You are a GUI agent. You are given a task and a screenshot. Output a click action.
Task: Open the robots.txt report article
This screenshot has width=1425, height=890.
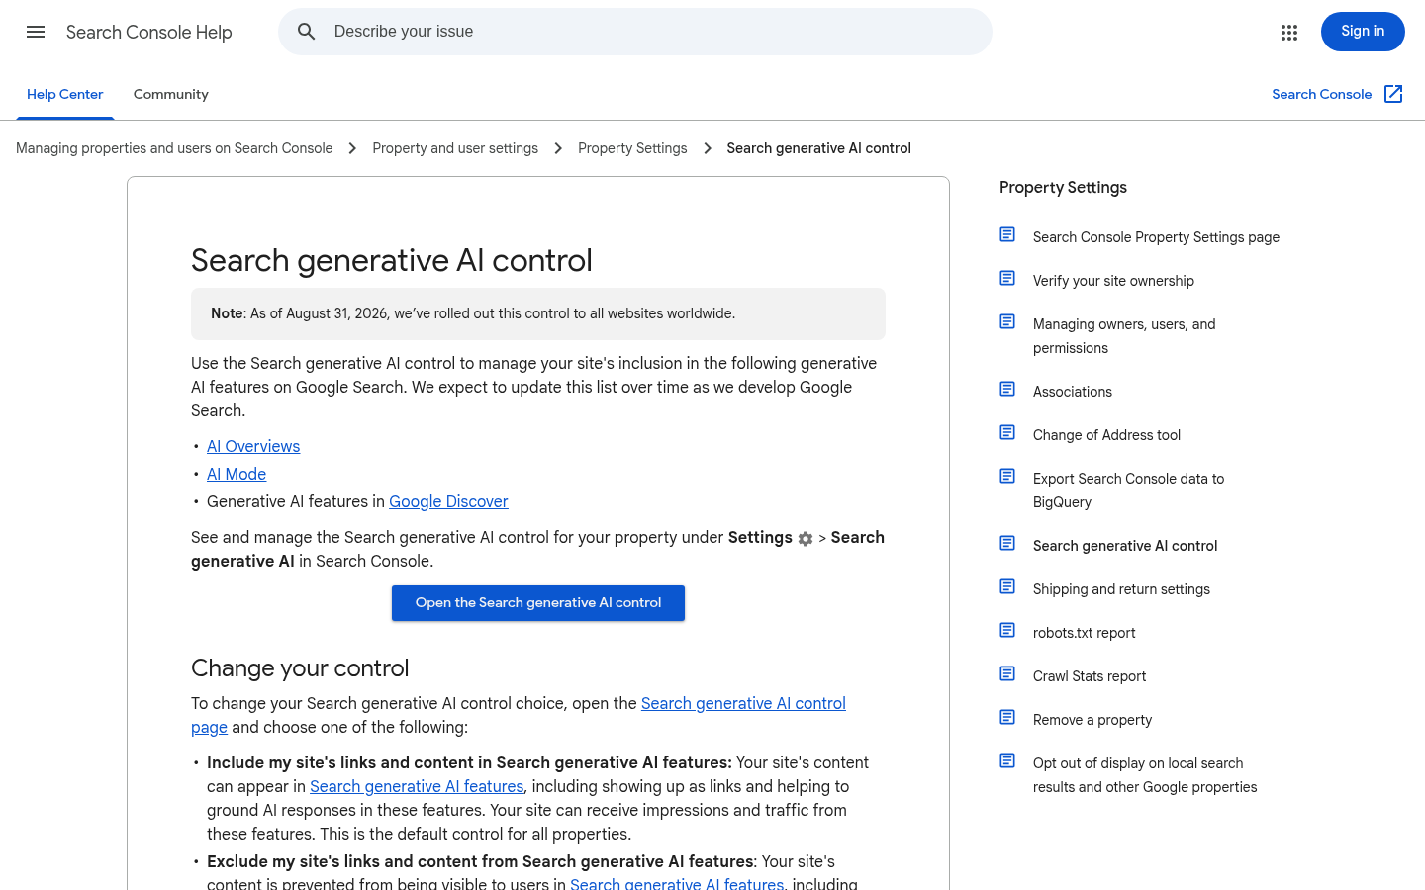tap(1085, 633)
